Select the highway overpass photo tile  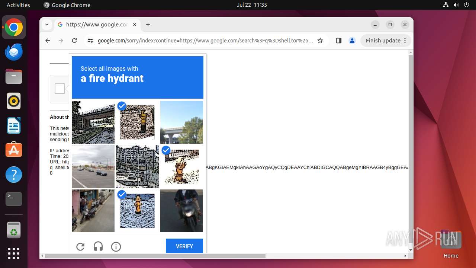pos(181,122)
